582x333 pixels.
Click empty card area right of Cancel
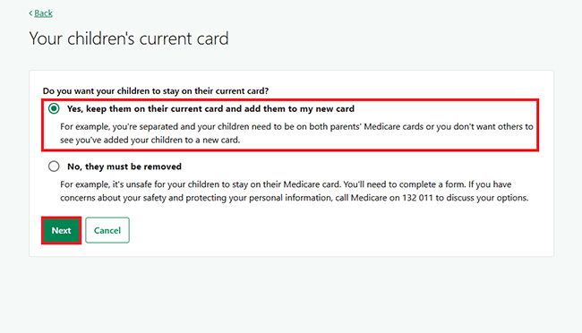point(334,231)
